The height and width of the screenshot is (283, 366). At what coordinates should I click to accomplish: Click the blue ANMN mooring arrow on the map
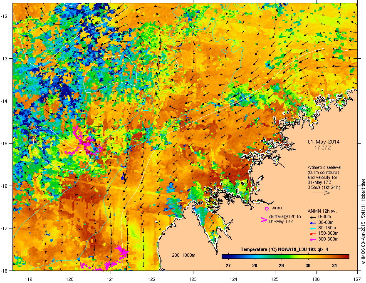click(x=123, y=177)
